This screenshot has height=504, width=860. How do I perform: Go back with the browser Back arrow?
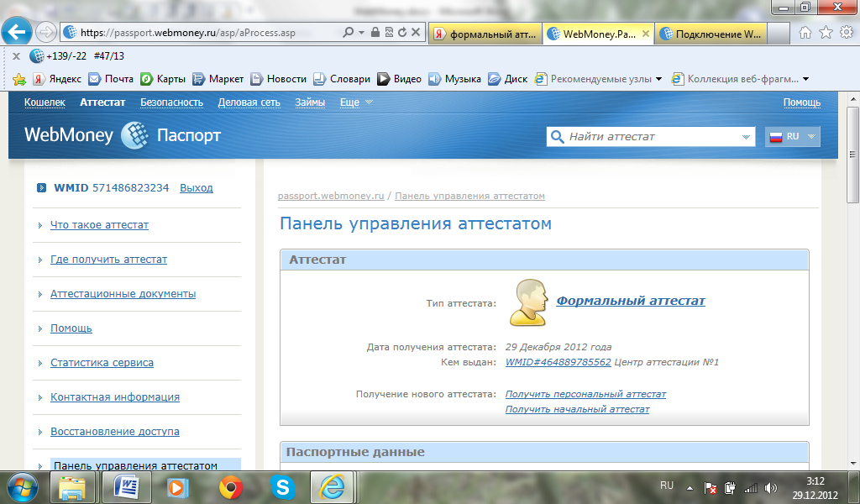(x=17, y=32)
